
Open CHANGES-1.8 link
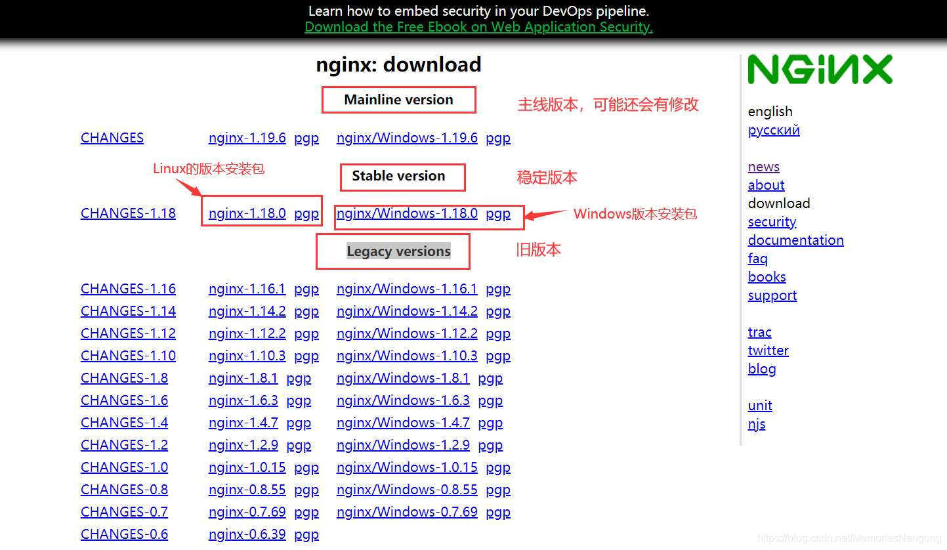point(124,378)
